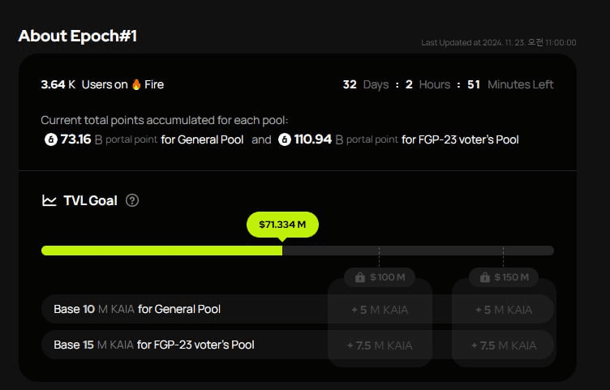Click the 32 Days countdown timer
The height and width of the screenshot is (390, 610).
point(448,84)
